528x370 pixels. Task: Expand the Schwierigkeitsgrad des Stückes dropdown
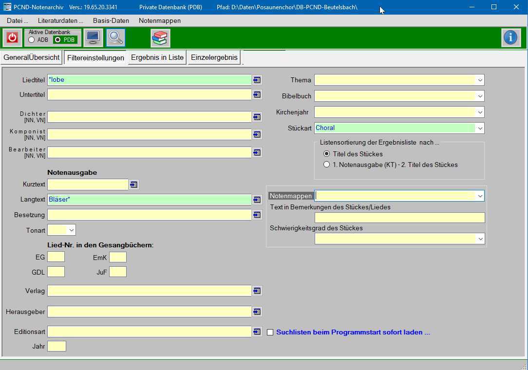480,239
